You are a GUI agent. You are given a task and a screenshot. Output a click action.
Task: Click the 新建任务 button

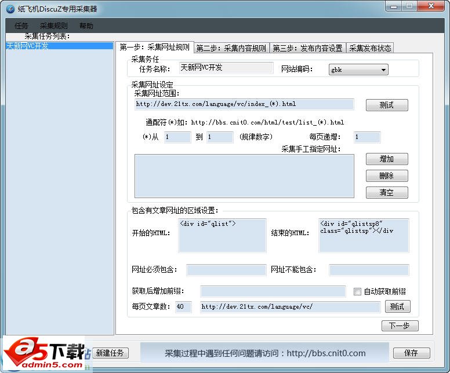pyautogui.click(x=110, y=353)
